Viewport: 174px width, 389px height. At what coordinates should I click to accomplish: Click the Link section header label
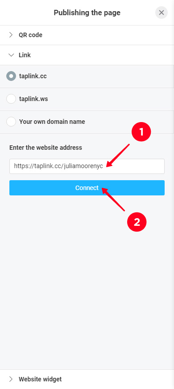coord(25,55)
